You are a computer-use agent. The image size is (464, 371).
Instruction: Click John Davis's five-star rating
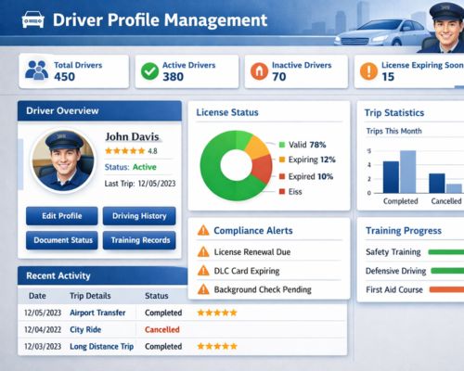click(125, 151)
